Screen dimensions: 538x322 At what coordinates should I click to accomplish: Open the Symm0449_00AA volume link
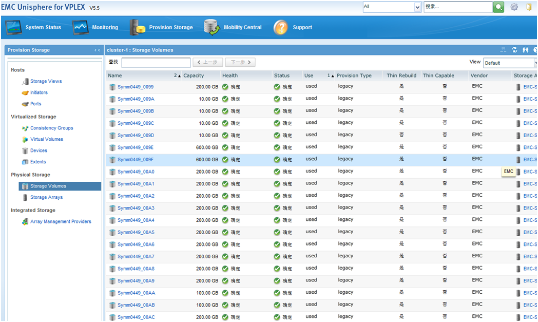136,293
